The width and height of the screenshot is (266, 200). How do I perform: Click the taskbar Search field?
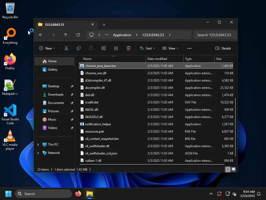tap(43, 194)
